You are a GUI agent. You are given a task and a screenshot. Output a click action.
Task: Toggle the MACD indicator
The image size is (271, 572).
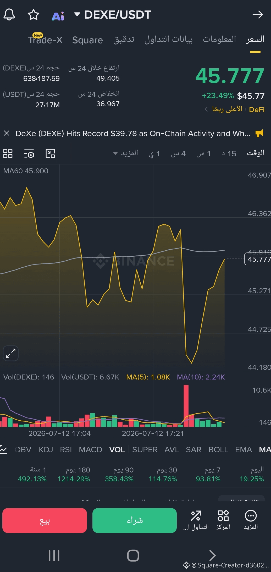[91, 450]
